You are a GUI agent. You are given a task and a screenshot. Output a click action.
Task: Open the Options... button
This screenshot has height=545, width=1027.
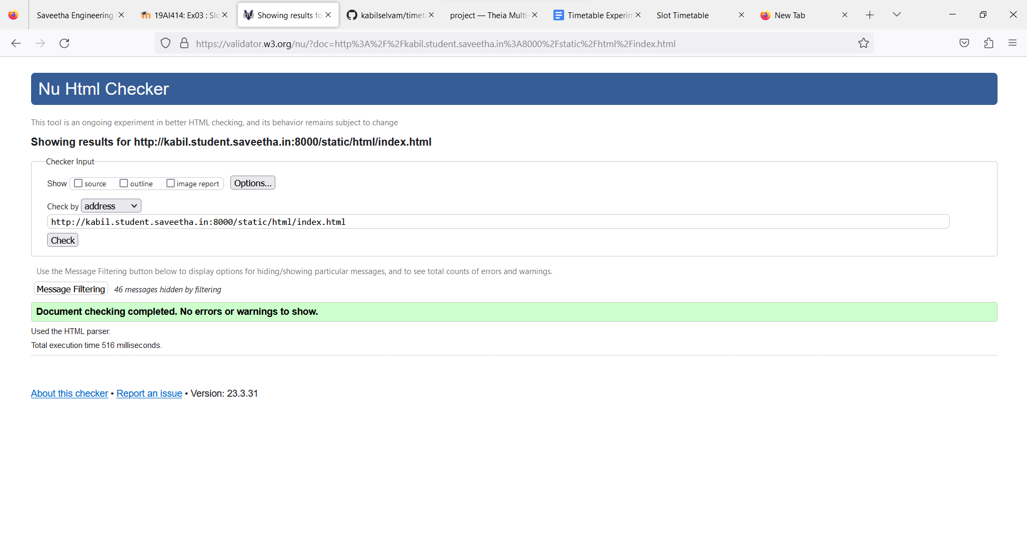point(253,183)
